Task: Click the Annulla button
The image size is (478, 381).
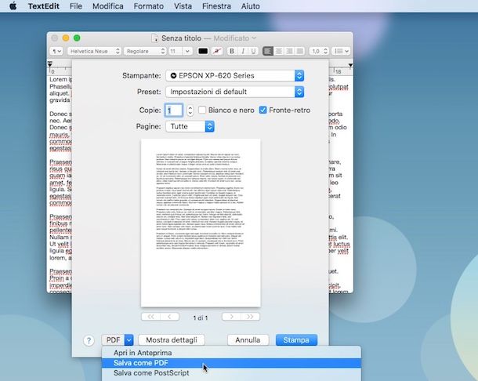Action: [248, 339]
